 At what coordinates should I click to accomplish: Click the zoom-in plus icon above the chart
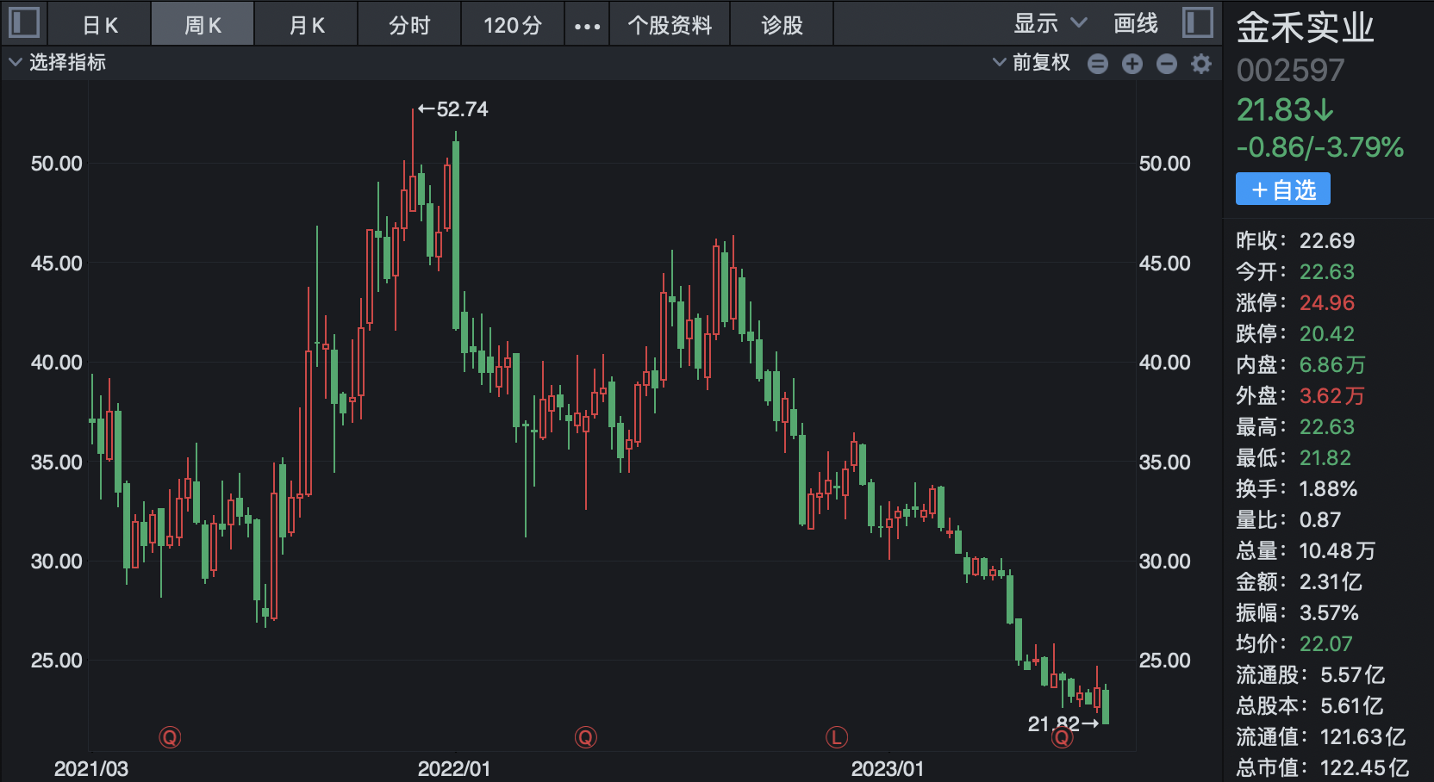[x=1132, y=63]
